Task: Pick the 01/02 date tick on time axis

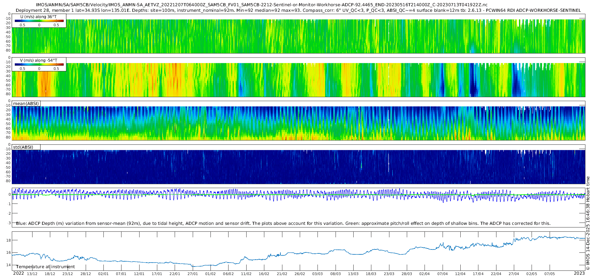Action: coord(210,274)
